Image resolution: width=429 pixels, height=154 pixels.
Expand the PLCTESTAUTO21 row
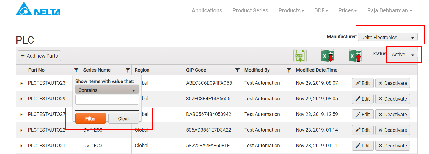coord(21,146)
